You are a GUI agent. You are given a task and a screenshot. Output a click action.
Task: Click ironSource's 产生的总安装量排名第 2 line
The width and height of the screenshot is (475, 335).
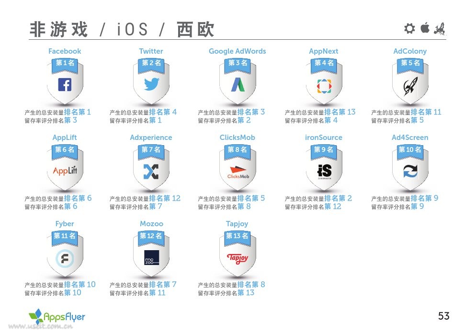pos(318,198)
